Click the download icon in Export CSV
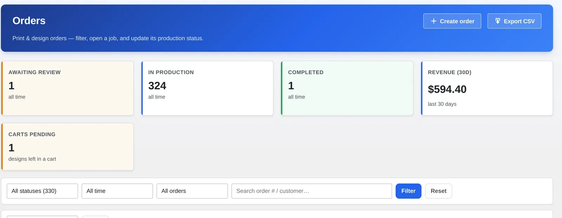The image size is (562, 218). [x=497, y=21]
